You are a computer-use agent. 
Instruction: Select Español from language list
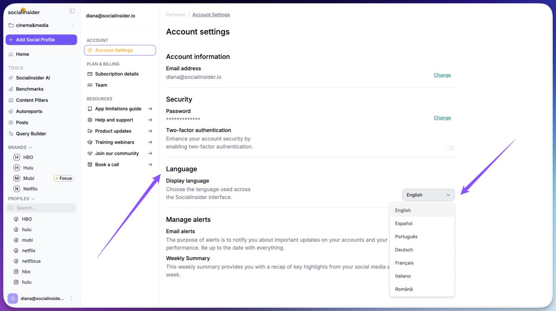[x=422, y=223]
